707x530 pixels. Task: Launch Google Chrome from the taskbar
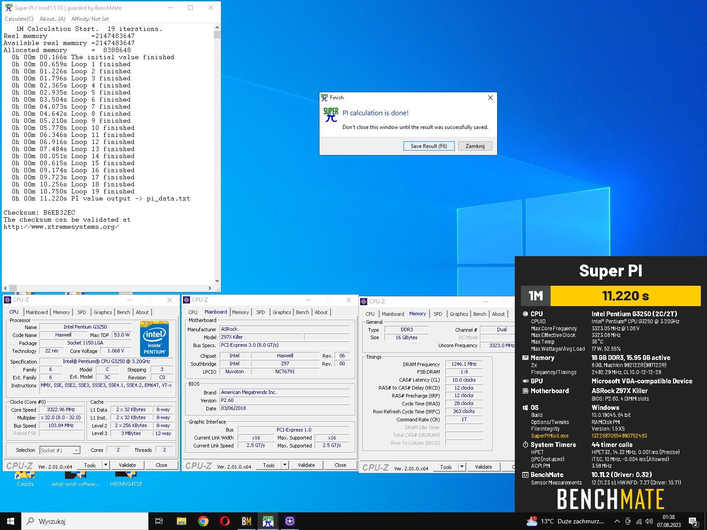point(203,521)
